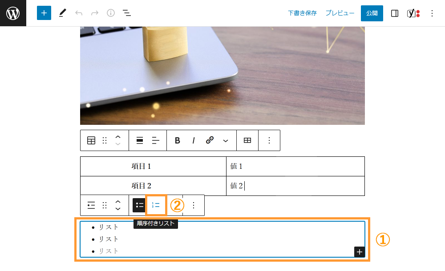Viewport: 445px width, 271px height.
Task: Click the undo arrow icon
Action: coord(79,13)
